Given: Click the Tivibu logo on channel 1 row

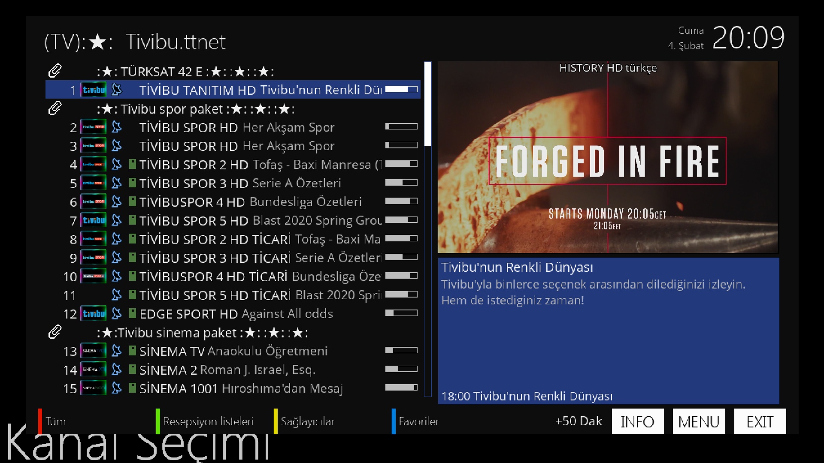Looking at the screenshot, I should [x=94, y=90].
